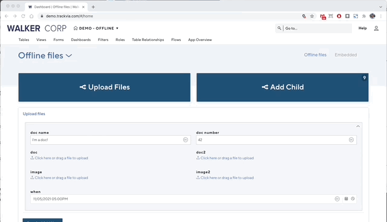Upload a file to the doc field
The image size is (387, 222).
(59, 158)
